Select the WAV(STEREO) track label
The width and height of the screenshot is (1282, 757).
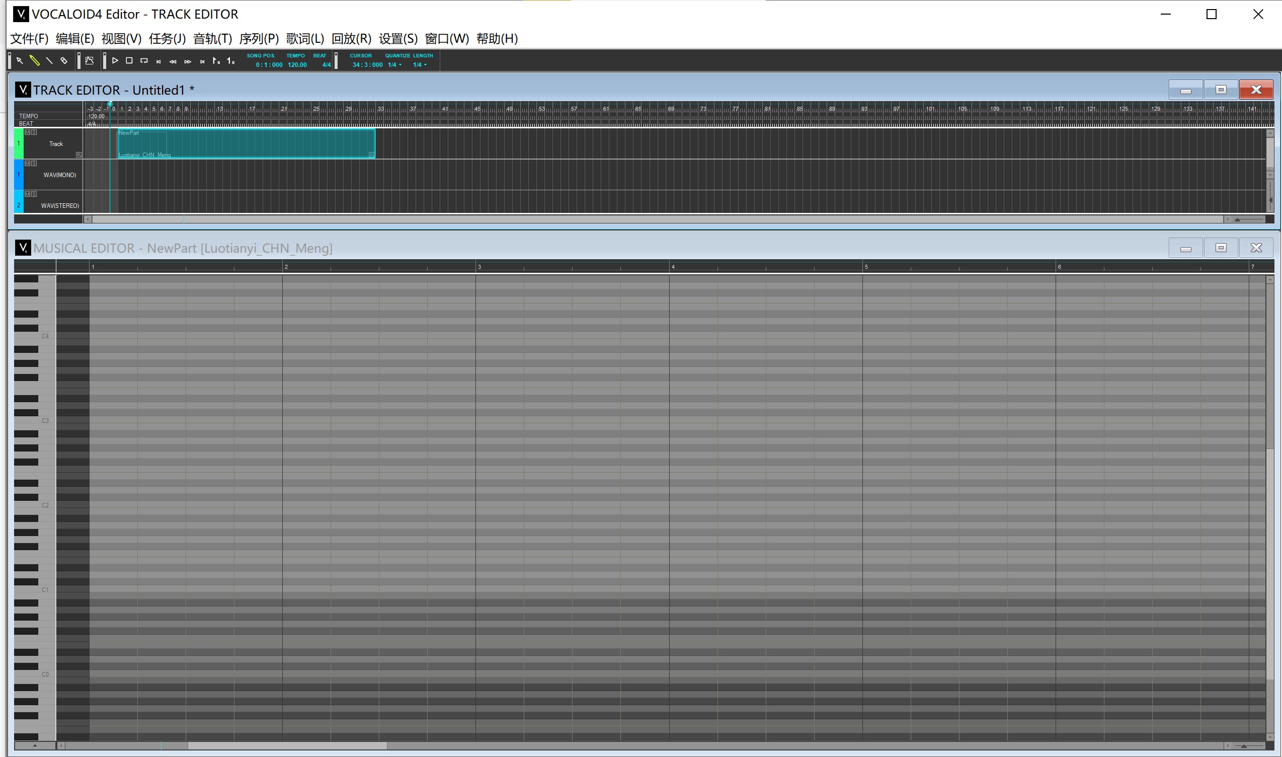pyautogui.click(x=60, y=205)
